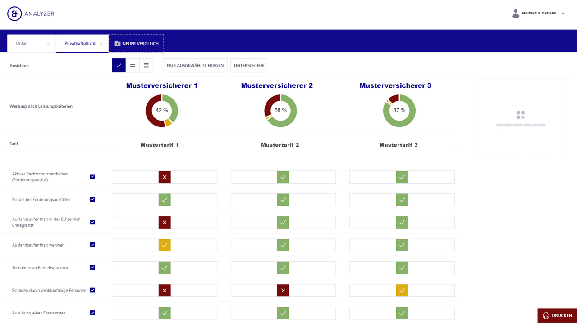Close the Privathaftpflicht tab

pos(101,44)
